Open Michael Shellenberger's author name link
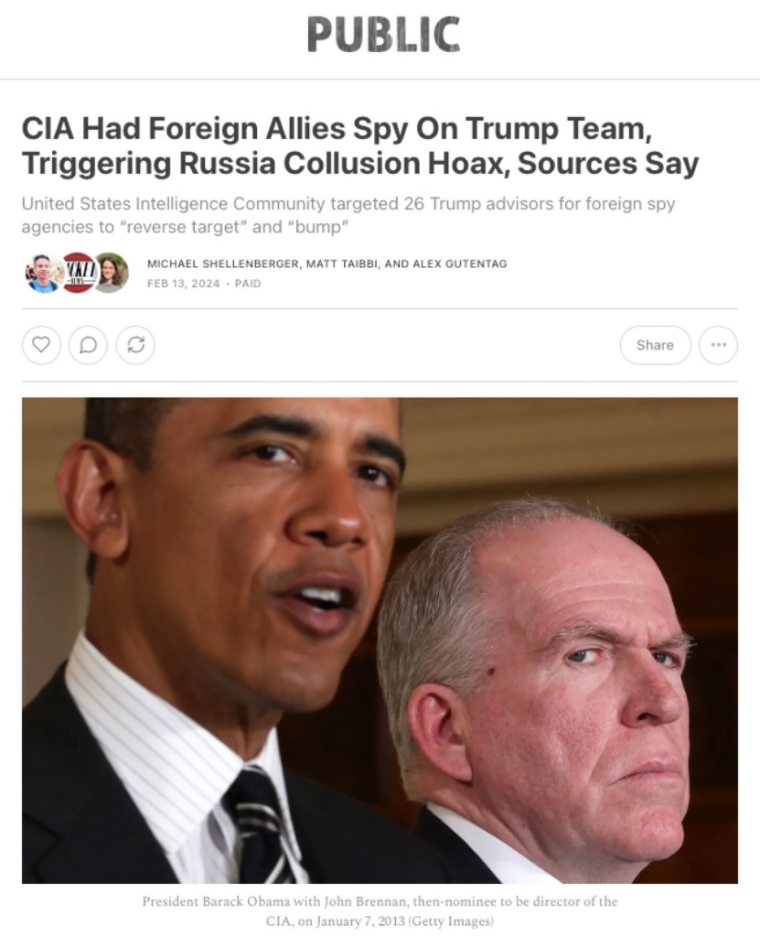The width and height of the screenshot is (760, 936). (x=223, y=264)
